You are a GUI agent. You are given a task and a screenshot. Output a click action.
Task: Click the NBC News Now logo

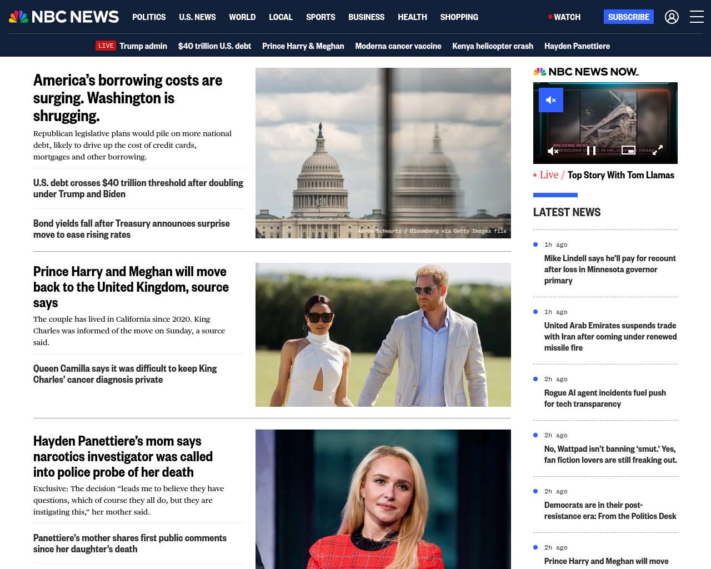click(586, 72)
